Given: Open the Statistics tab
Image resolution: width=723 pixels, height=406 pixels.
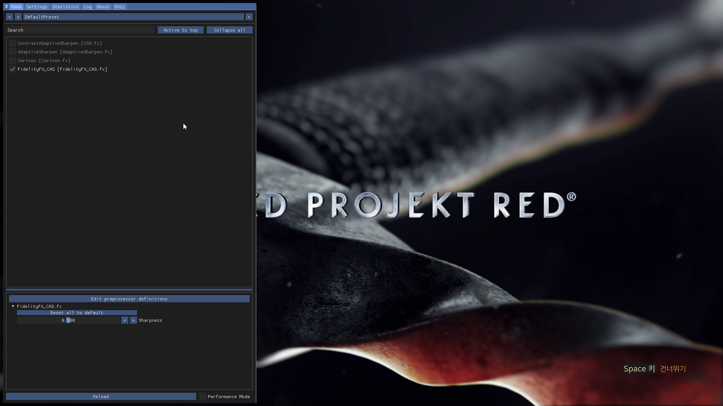Looking at the screenshot, I should pyautogui.click(x=65, y=7).
